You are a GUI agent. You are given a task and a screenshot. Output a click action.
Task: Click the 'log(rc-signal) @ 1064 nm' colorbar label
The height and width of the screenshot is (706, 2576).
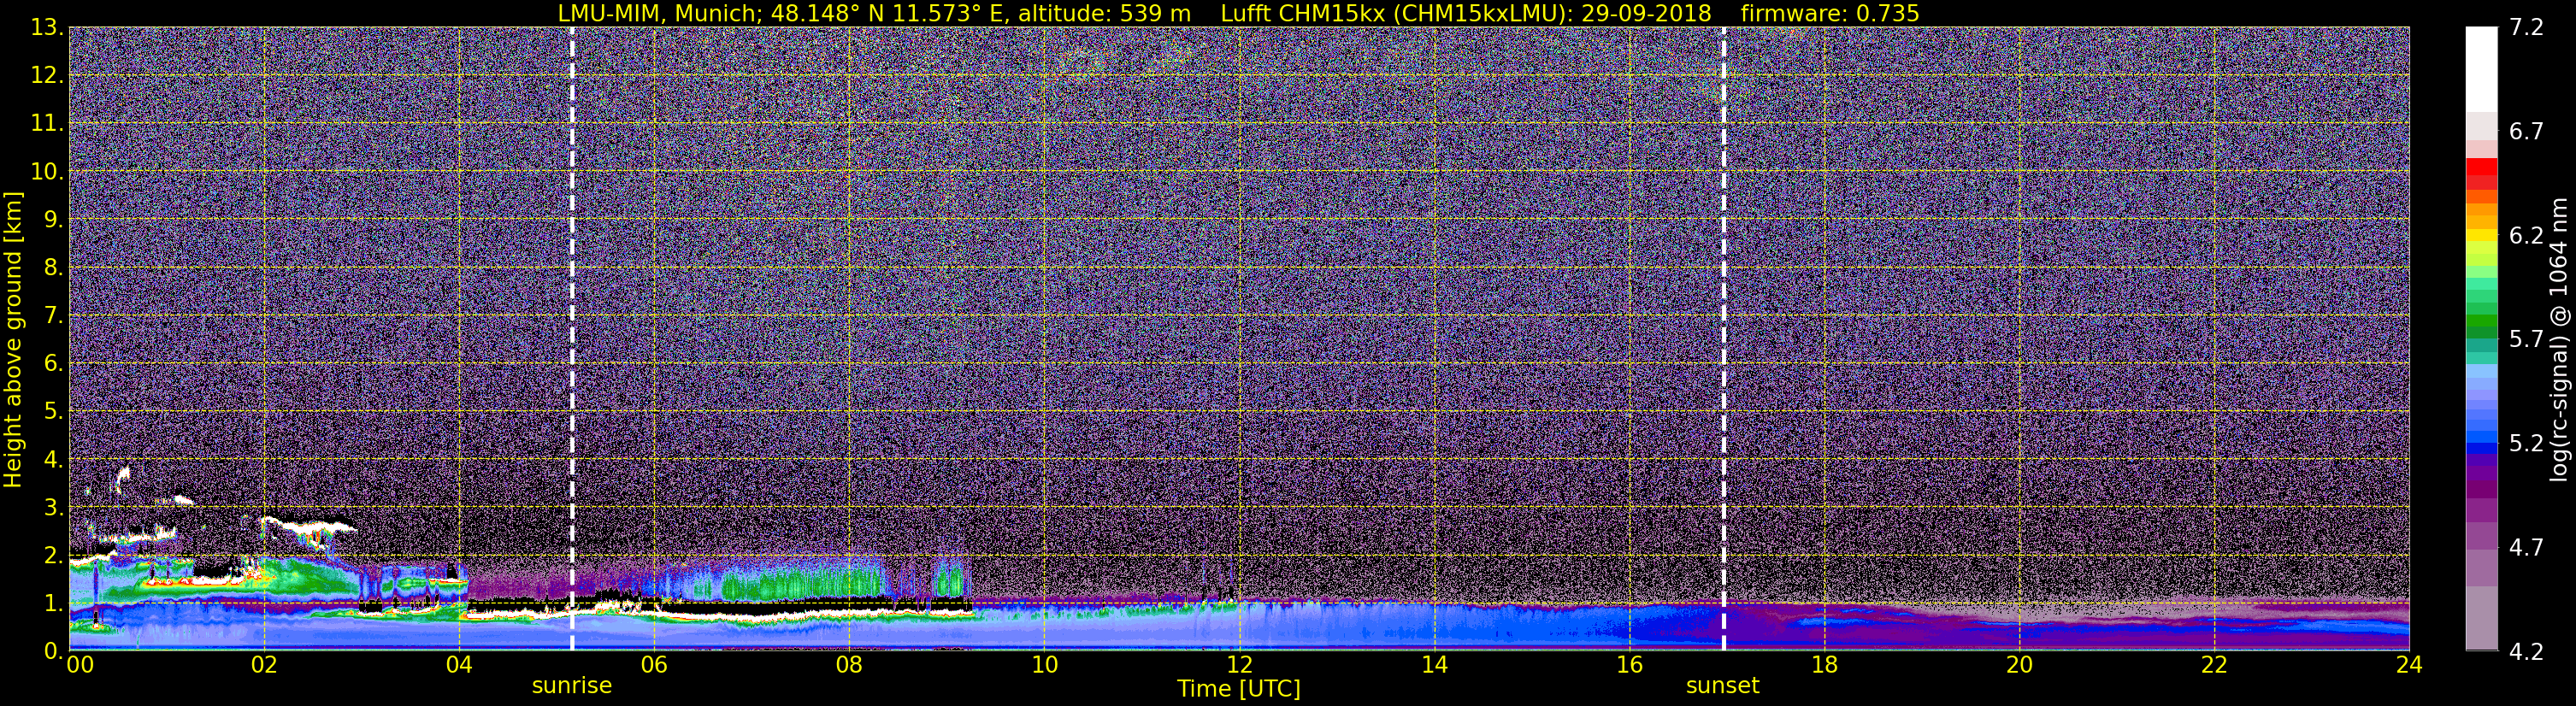pos(2557,339)
